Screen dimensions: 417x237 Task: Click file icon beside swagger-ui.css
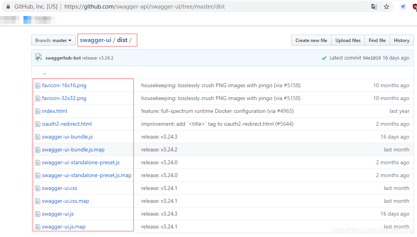[38, 188]
